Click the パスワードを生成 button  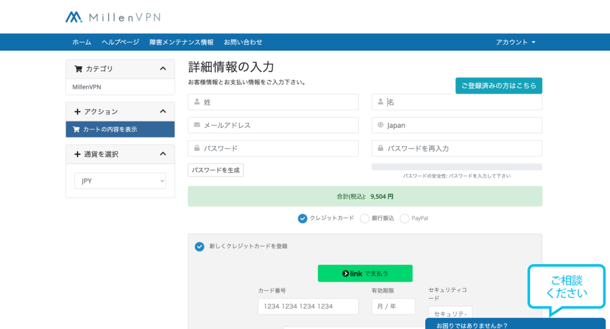click(216, 170)
